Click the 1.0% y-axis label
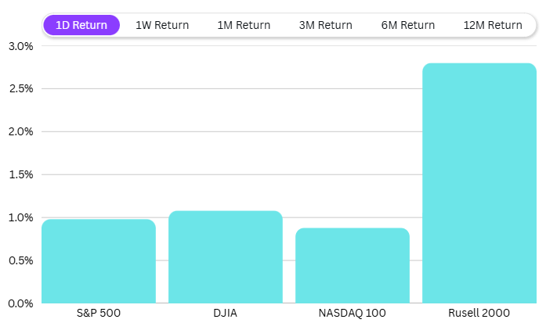546x330 pixels. click(21, 217)
